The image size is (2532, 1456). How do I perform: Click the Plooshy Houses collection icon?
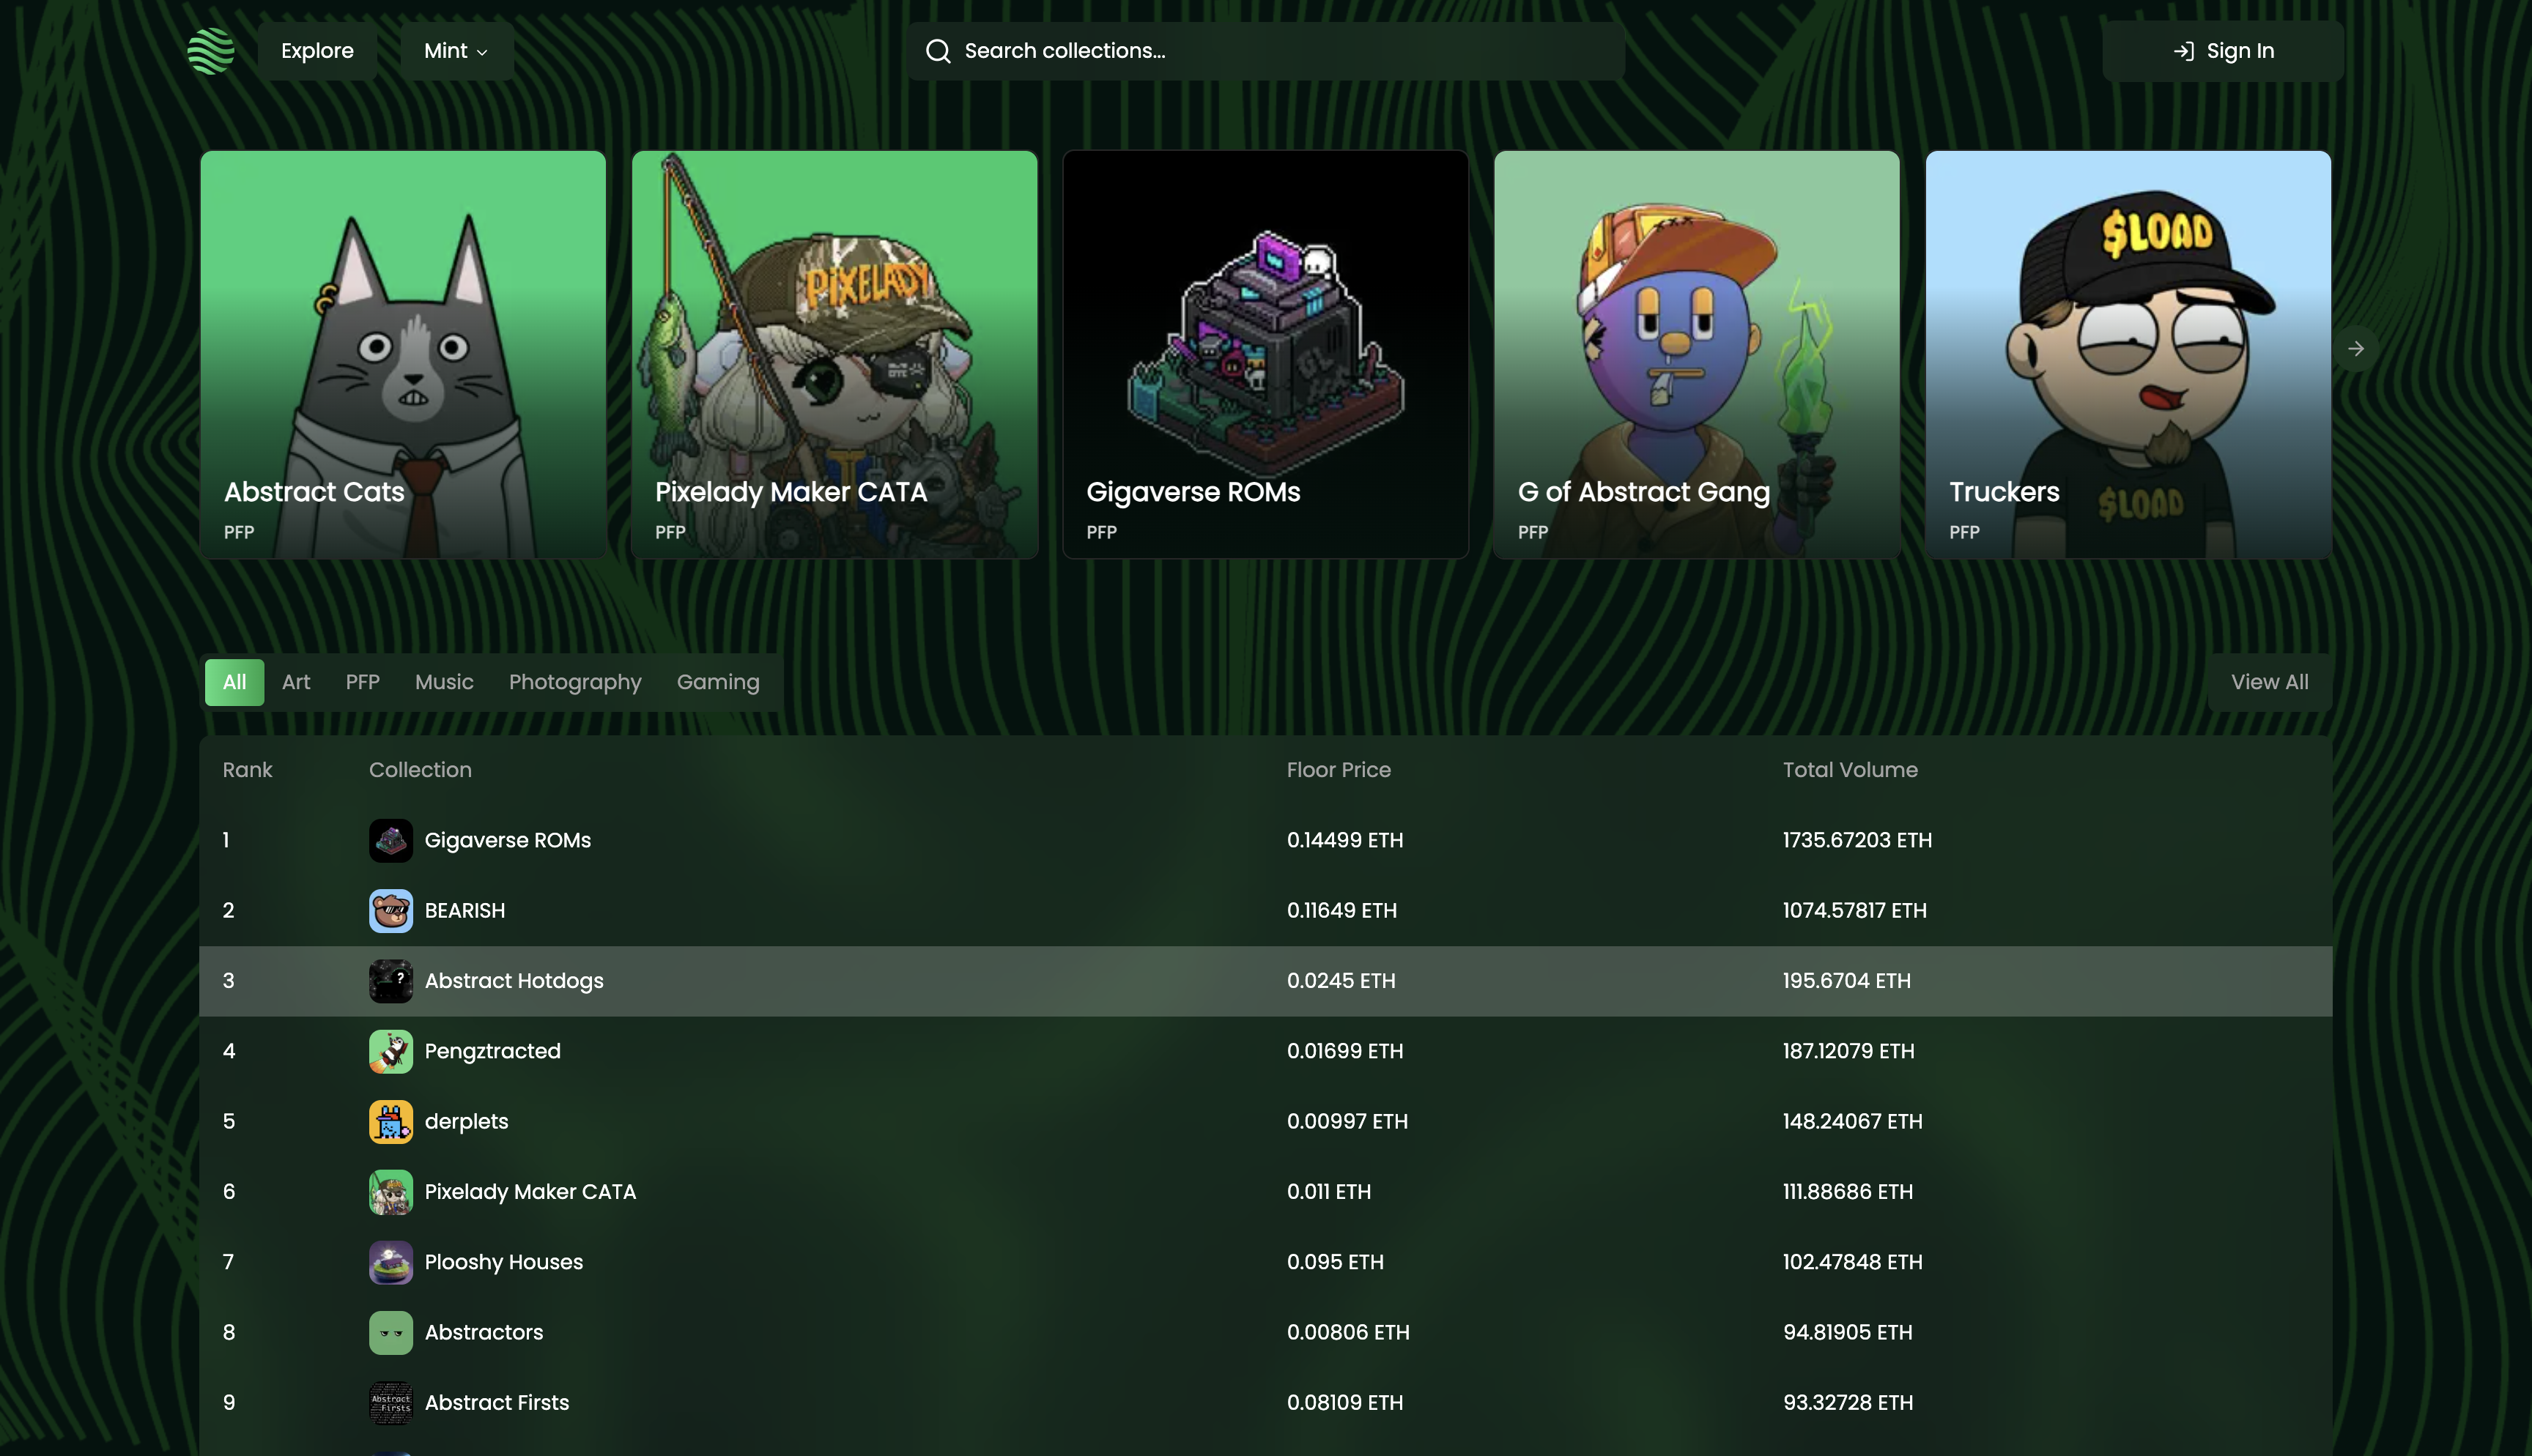pos(390,1262)
